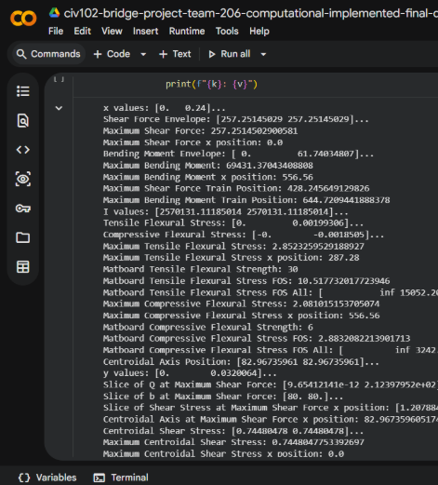Open the Terminal panel
The image size is (438, 485).
pyautogui.click(x=121, y=478)
